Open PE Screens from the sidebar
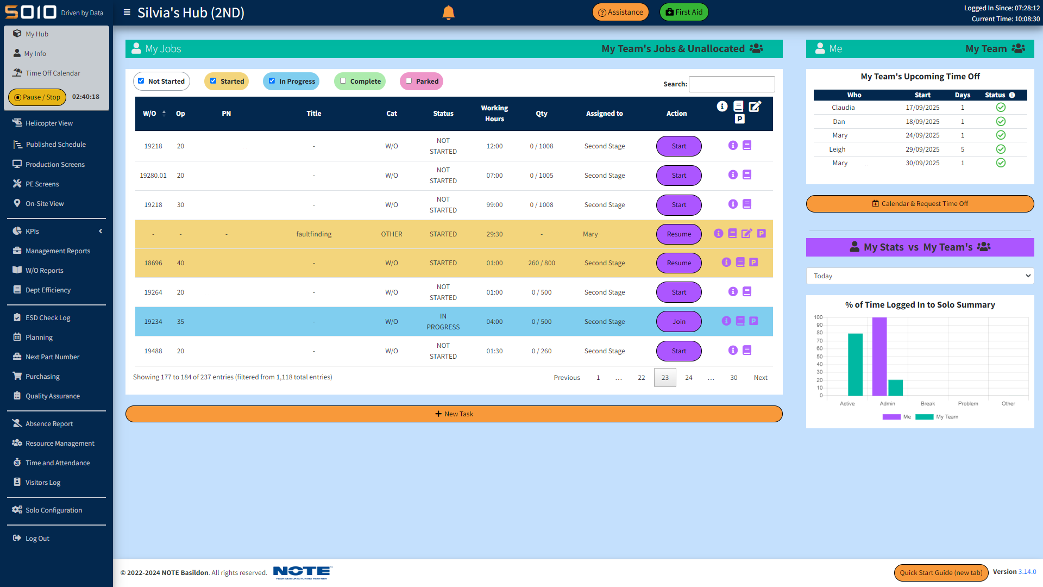Screen dimensions: 1043x587 pyautogui.click(x=42, y=184)
